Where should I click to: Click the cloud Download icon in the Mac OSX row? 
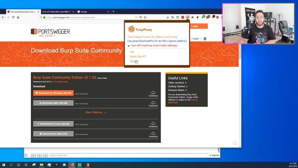tap(153, 134)
